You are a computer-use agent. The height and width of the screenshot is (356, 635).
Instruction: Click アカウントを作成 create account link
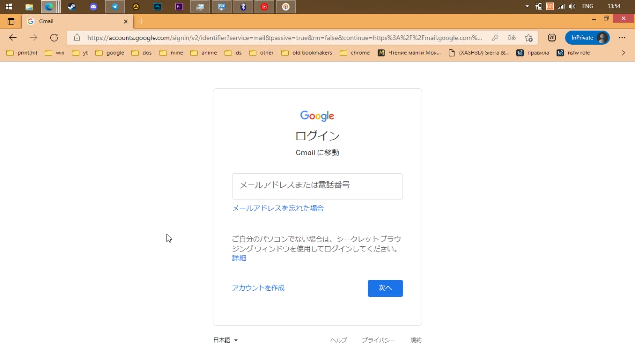pyautogui.click(x=258, y=288)
